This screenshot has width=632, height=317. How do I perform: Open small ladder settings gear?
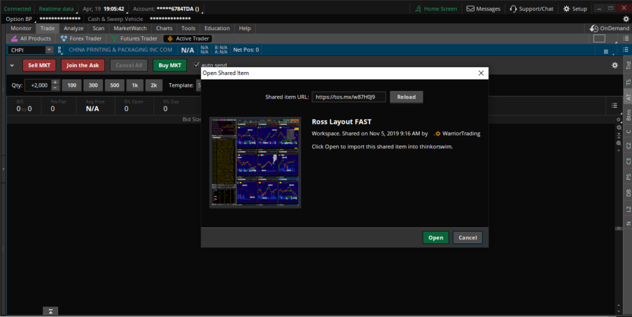[618, 120]
